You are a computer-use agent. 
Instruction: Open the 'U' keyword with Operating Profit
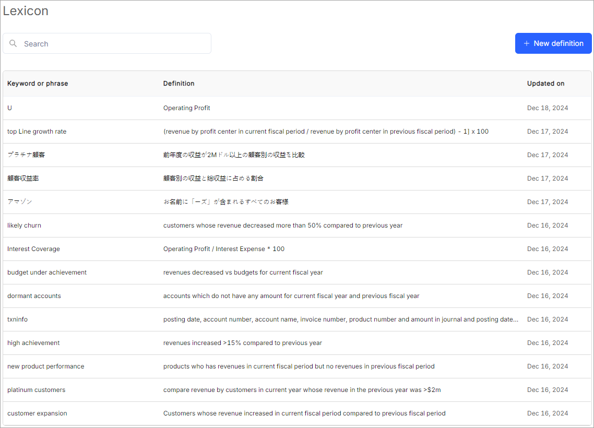(9, 108)
